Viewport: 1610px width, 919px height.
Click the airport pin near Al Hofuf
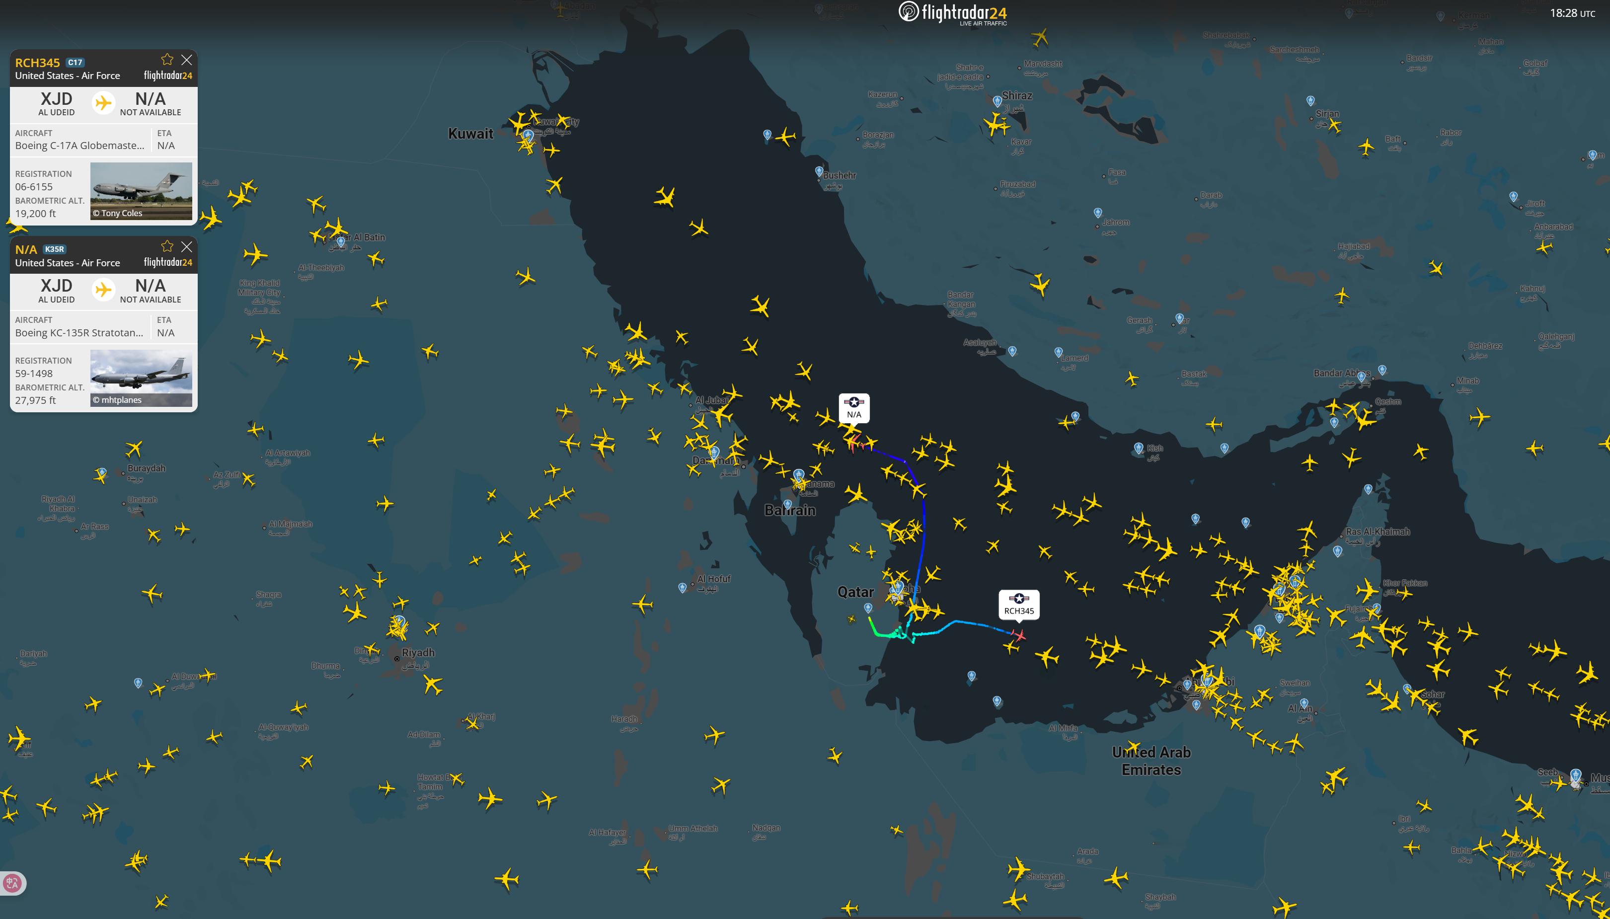click(x=682, y=588)
